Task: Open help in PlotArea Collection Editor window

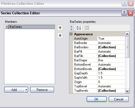Action: tap(124, 4)
